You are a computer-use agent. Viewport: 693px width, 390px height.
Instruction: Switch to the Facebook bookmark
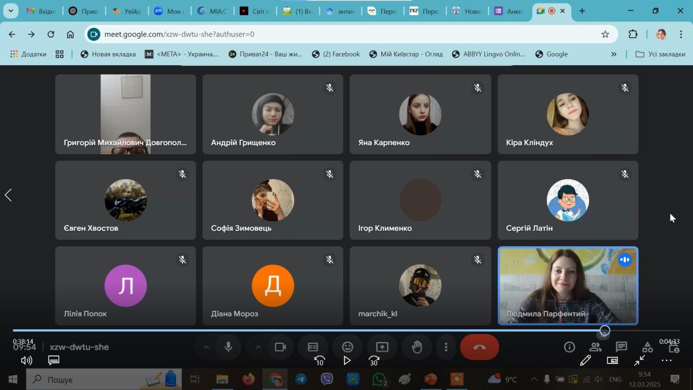coord(336,54)
